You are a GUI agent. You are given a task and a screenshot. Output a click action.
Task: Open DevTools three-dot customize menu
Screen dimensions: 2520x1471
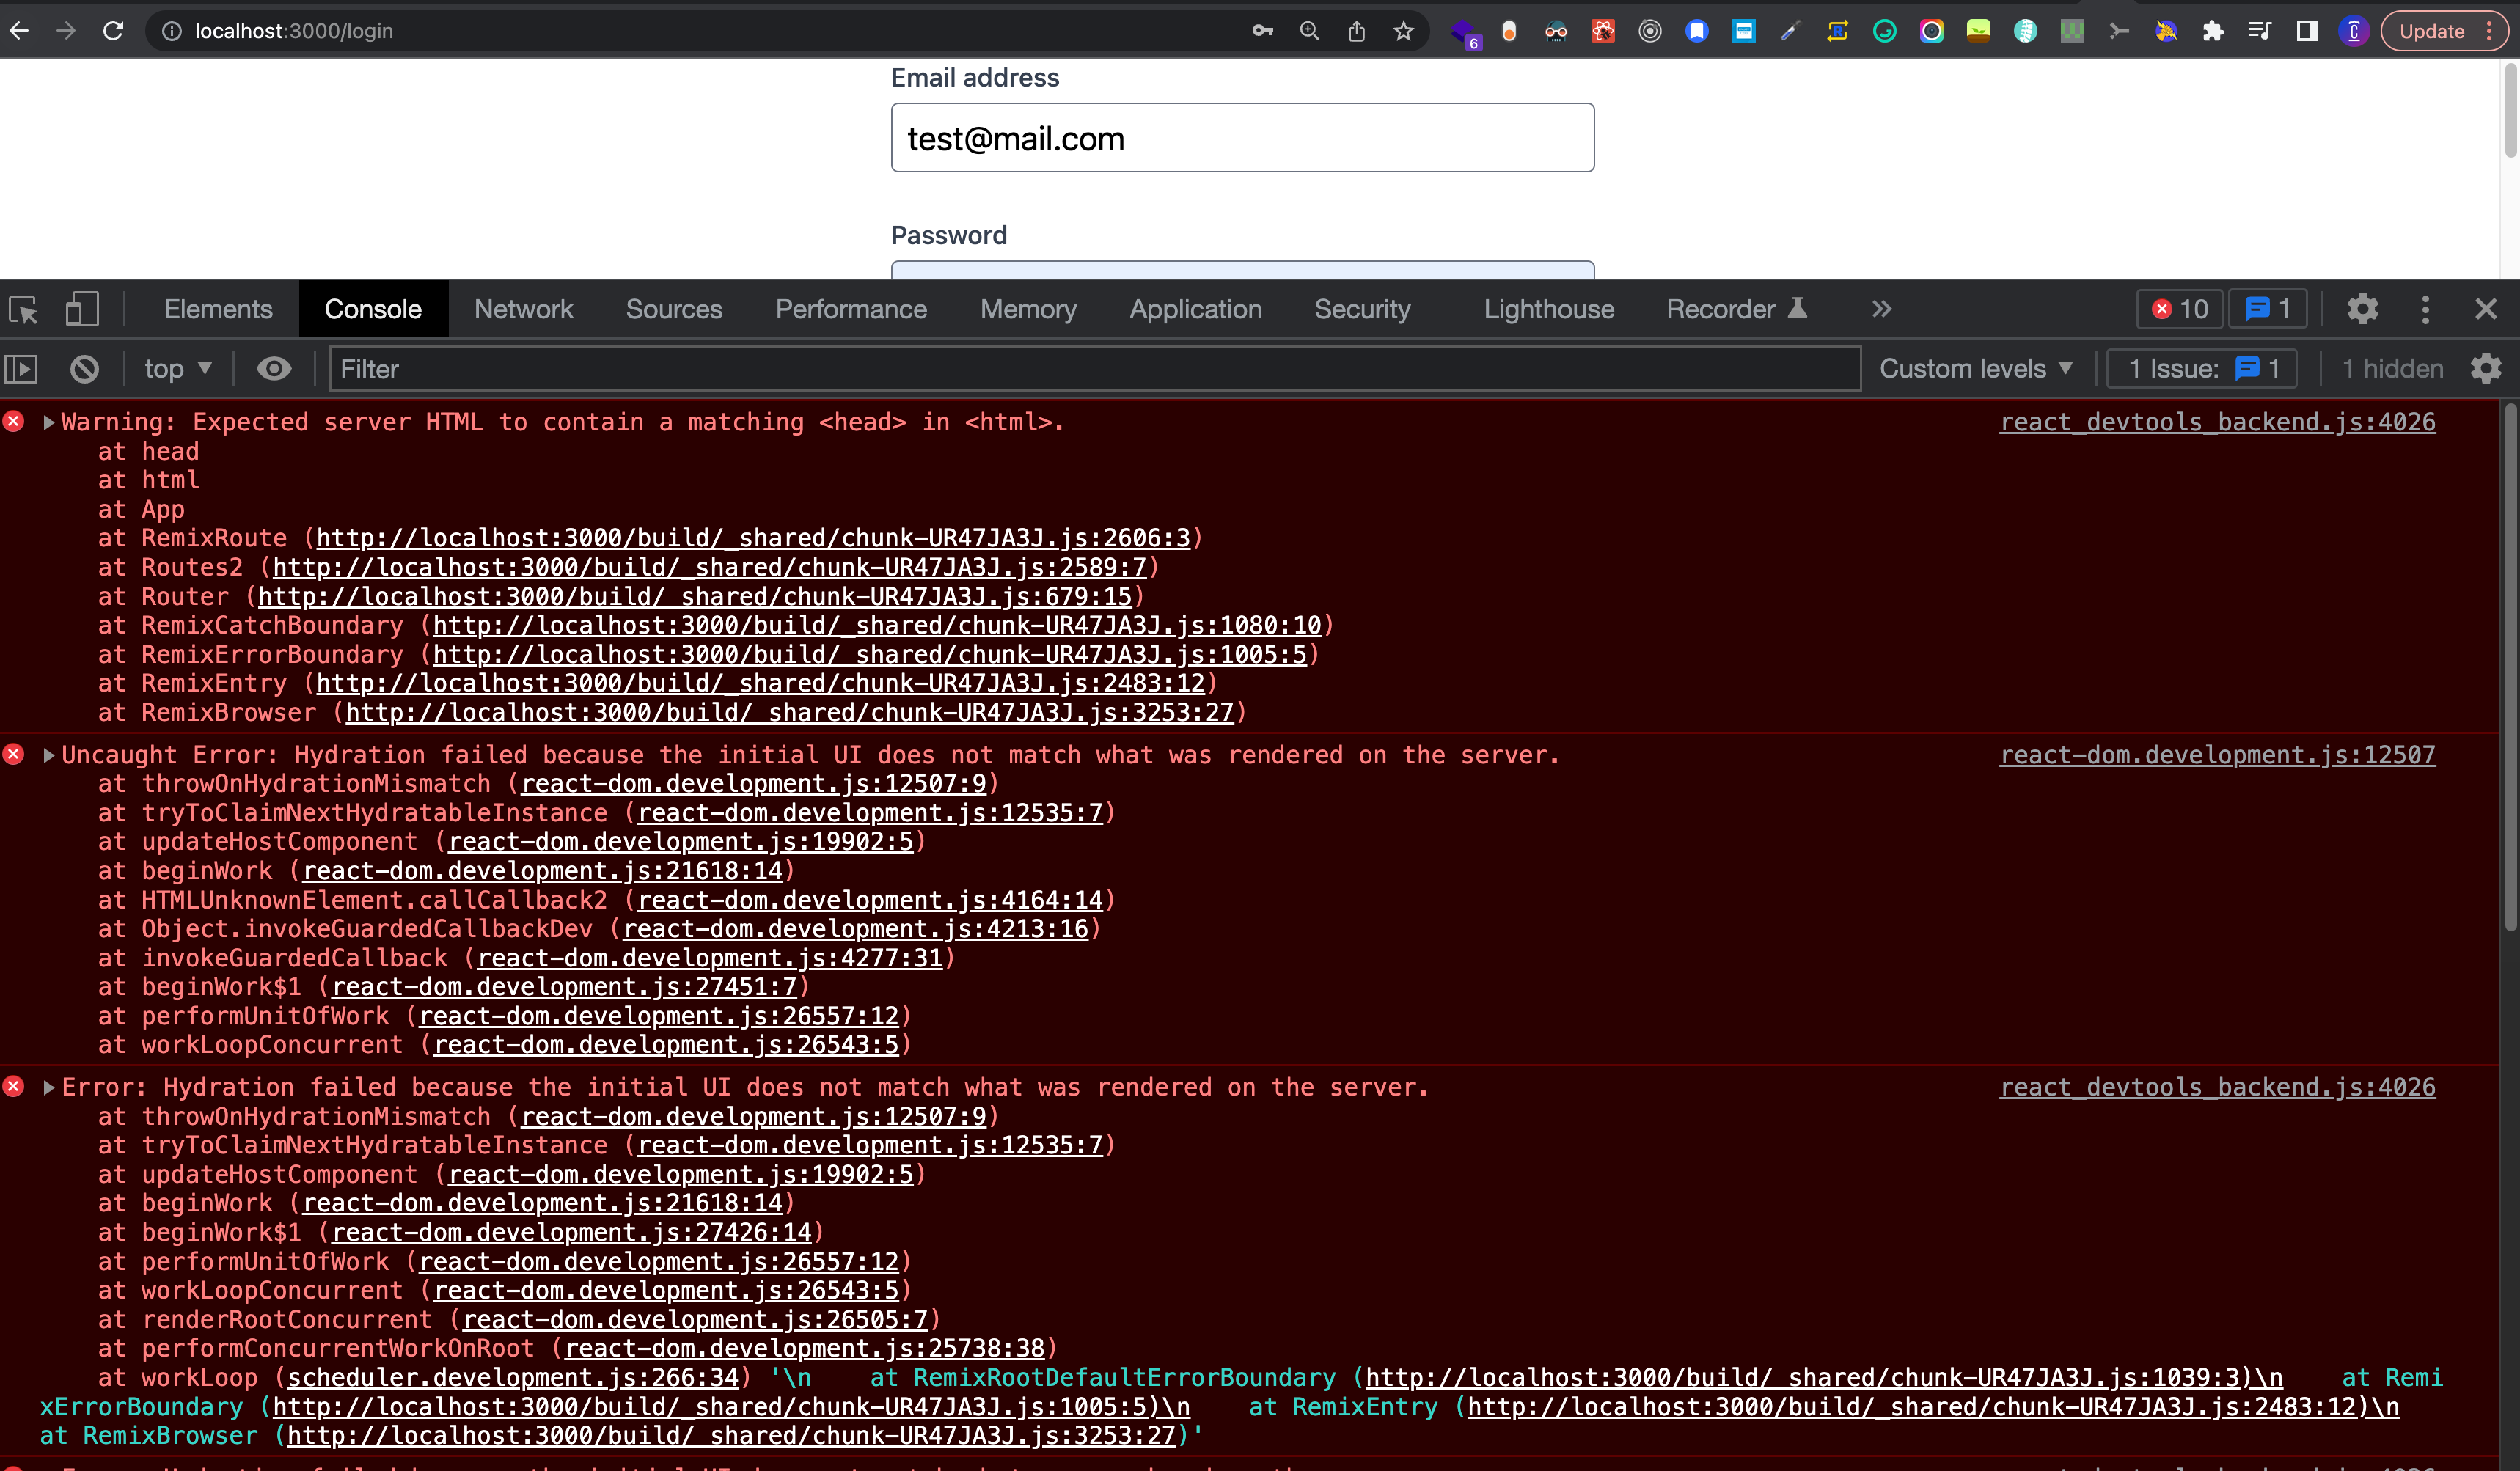click(2425, 309)
